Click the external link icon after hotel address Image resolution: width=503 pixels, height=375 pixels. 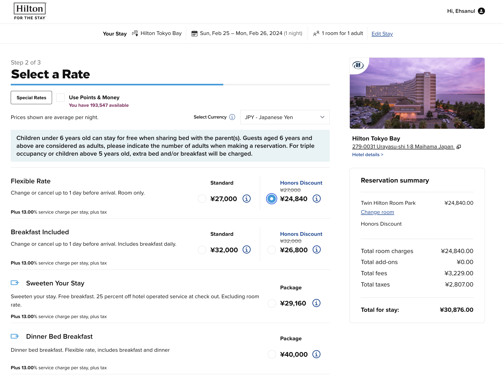click(459, 147)
